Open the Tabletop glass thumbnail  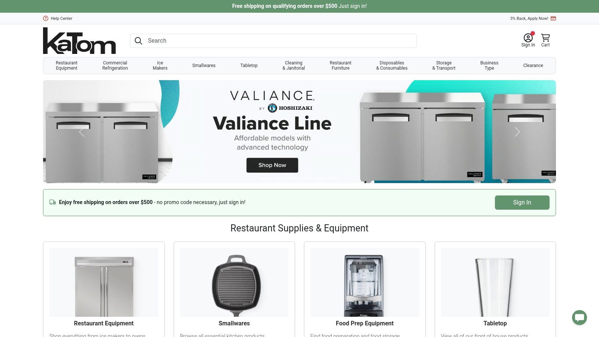[495, 282]
